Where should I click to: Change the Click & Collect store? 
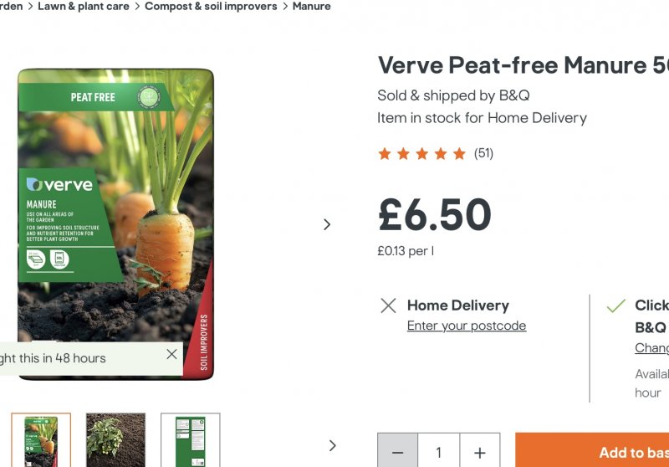tap(652, 348)
